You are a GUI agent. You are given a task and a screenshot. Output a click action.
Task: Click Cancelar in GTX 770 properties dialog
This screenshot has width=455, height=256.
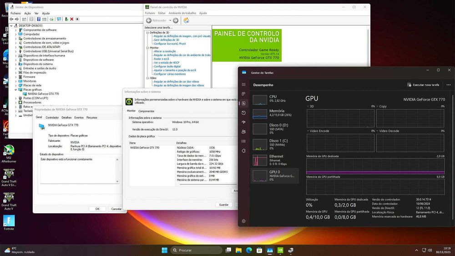pyautogui.click(x=116, y=209)
